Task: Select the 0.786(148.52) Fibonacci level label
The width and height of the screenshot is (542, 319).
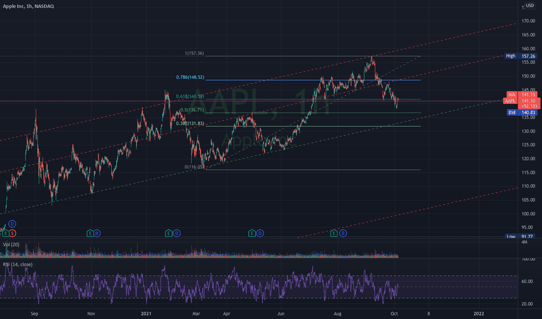Action: click(x=190, y=77)
